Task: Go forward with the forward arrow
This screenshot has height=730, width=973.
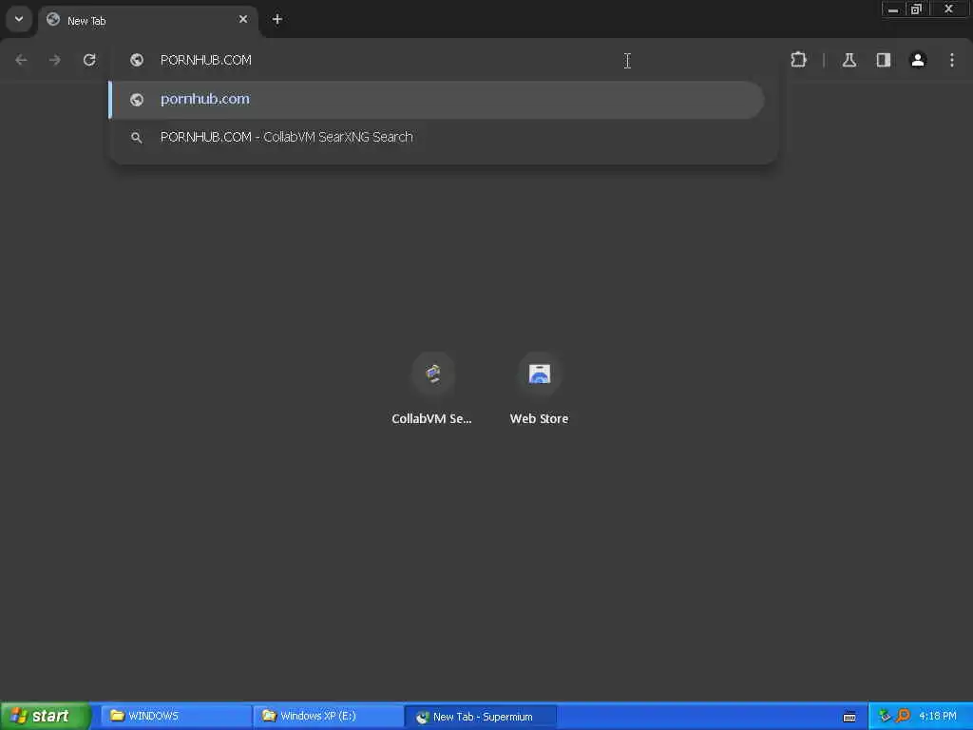Action: (x=55, y=60)
